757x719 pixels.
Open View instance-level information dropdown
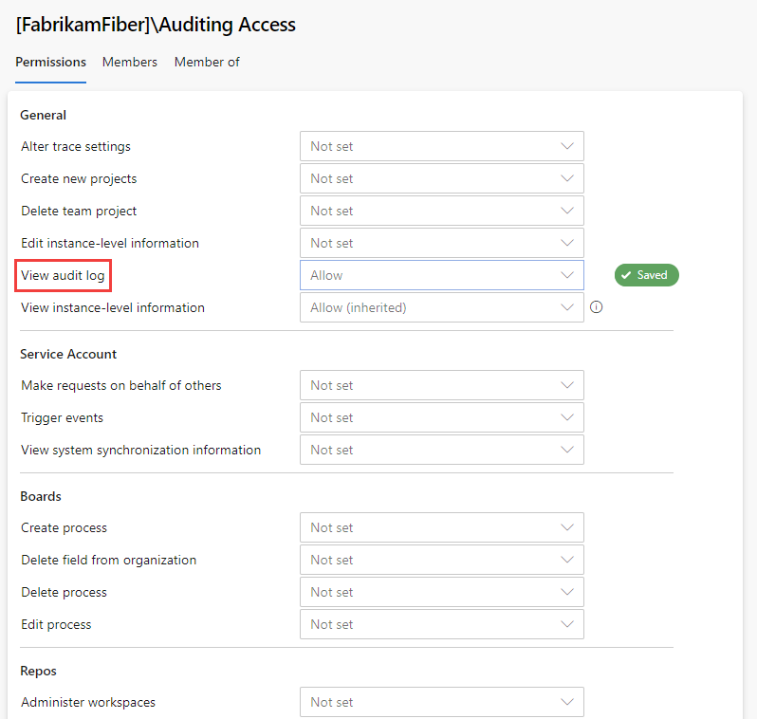(441, 307)
